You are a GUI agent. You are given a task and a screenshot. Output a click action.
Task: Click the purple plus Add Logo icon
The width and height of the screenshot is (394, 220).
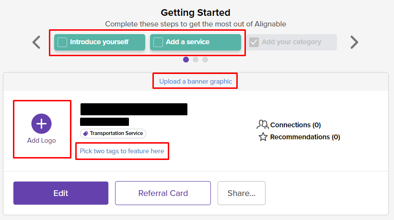41,123
